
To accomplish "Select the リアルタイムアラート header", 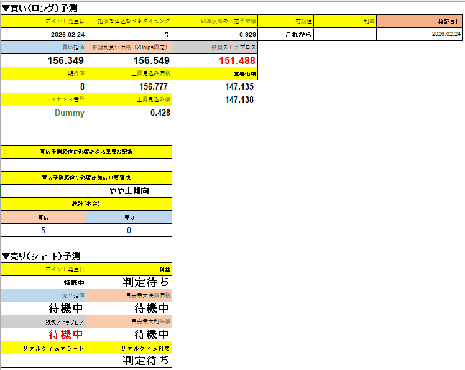I will (44, 348).
